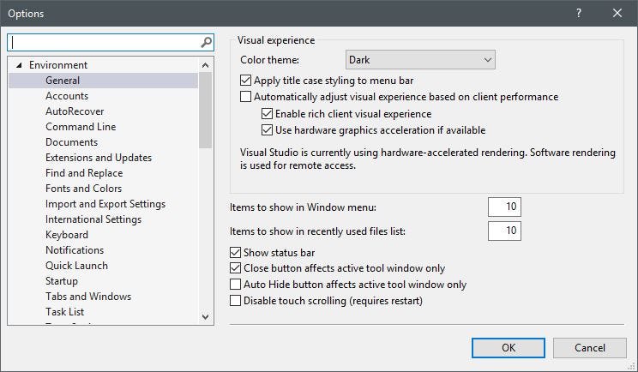Select Import and Export Settings
The height and width of the screenshot is (372, 638).
[105, 204]
